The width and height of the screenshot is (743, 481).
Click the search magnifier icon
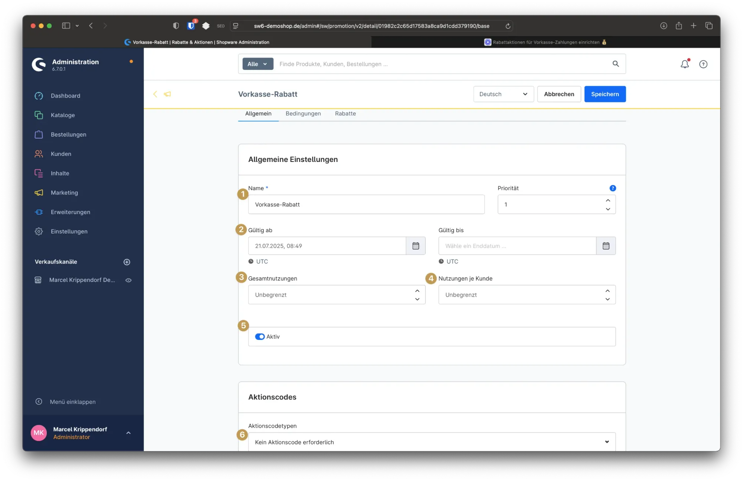pos(616,64)
